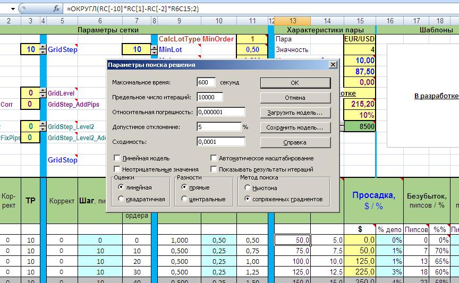Image resolution: width=459 pixels, height=283 pixels.
Task: Click the spinner beside left GridStep value
Action: (43, 49)
